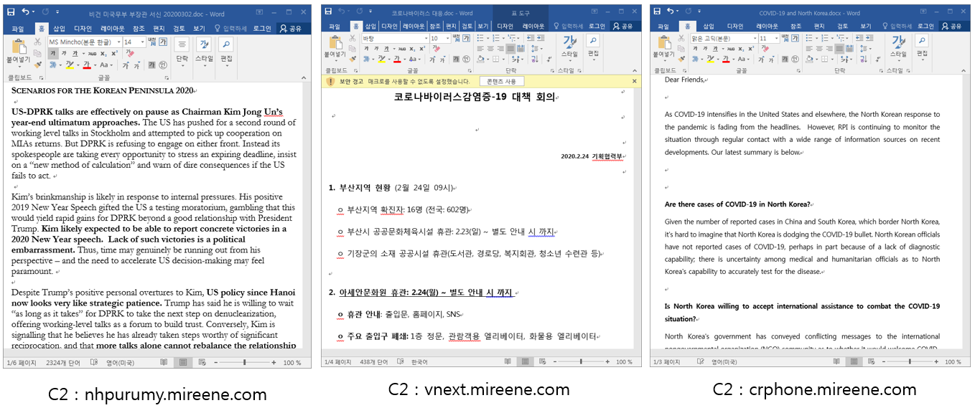Viewport: 975px width, 408px height.
Task: Apply superscript in the 비건 미국무부 window
Action: click(114, 53)
